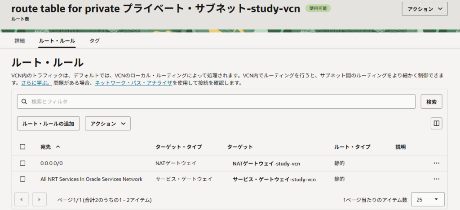460x210 pixels.
Task: Open the three-dot menu for Service Gateway rule
Action: (x=436, y=179)
